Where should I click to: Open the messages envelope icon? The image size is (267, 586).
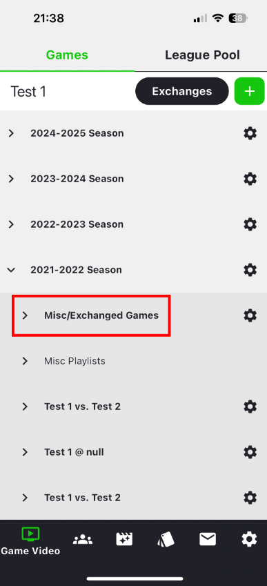(x=208, y=539)
